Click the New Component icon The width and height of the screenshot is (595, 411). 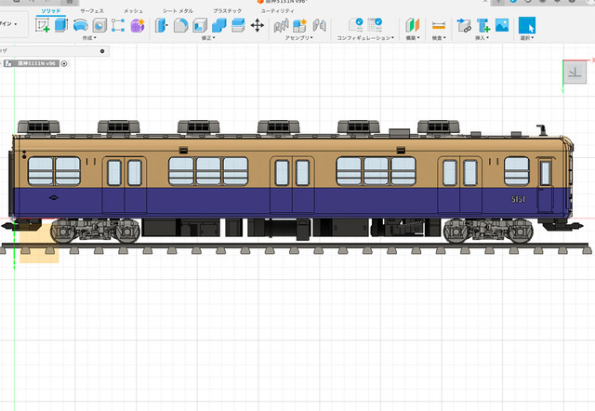coord(299,25)
